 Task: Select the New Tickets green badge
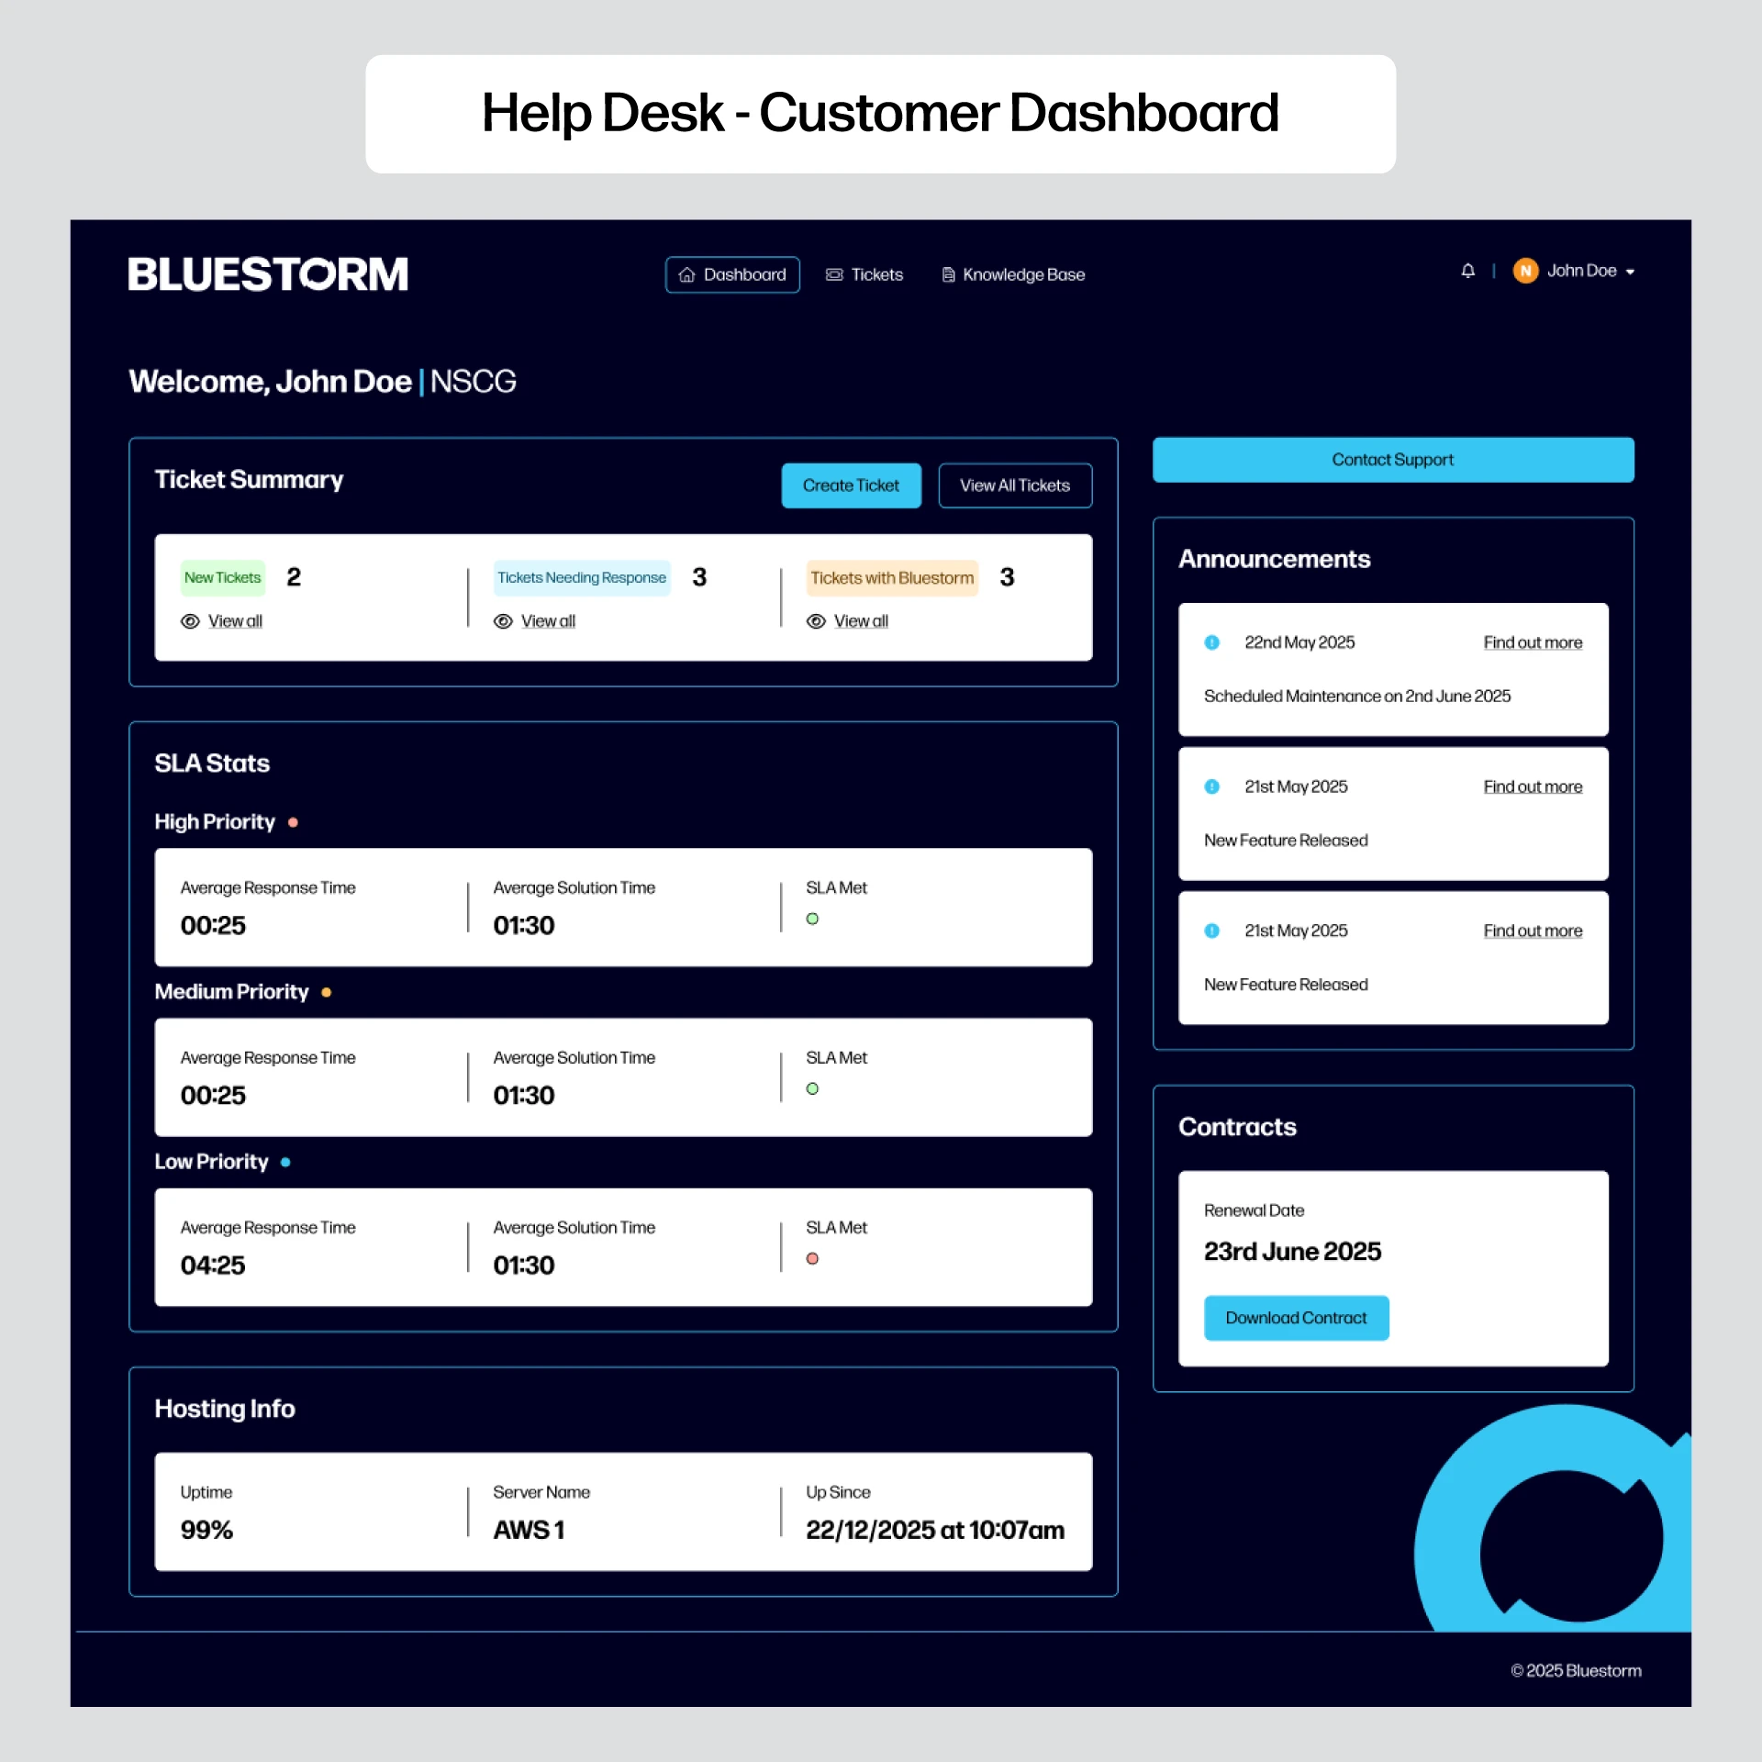[x=223, y=577]
